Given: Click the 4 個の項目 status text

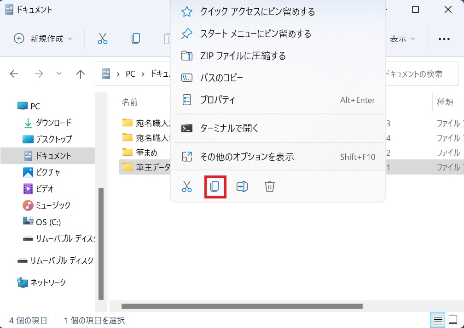Looking at the screenshot, I should click(x=28, y=320).
